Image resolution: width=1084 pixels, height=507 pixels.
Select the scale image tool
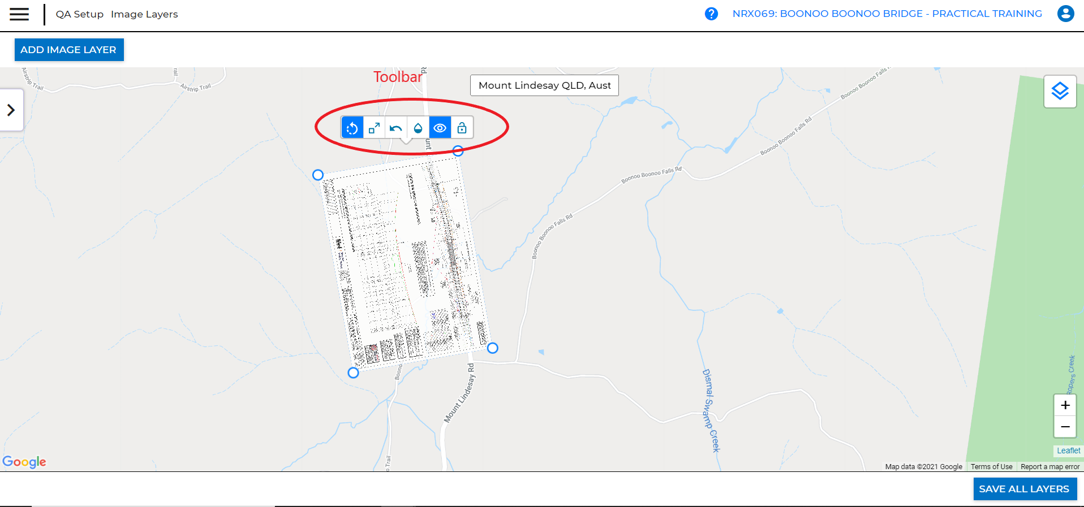(x=374, y=128)
